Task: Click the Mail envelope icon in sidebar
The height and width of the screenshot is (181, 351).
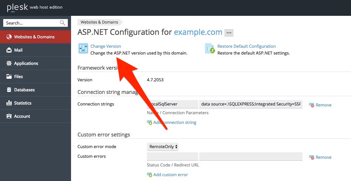Action: pos(9,50)
